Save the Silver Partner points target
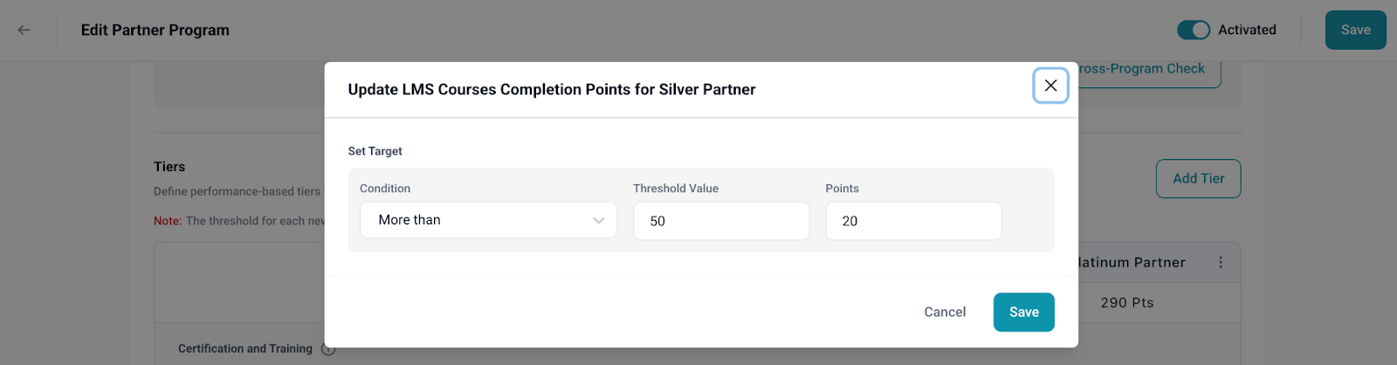1397x365 pixels. click(1023, 312)
